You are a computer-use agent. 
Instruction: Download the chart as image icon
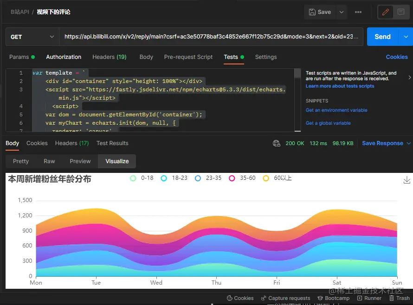point(407,180)
